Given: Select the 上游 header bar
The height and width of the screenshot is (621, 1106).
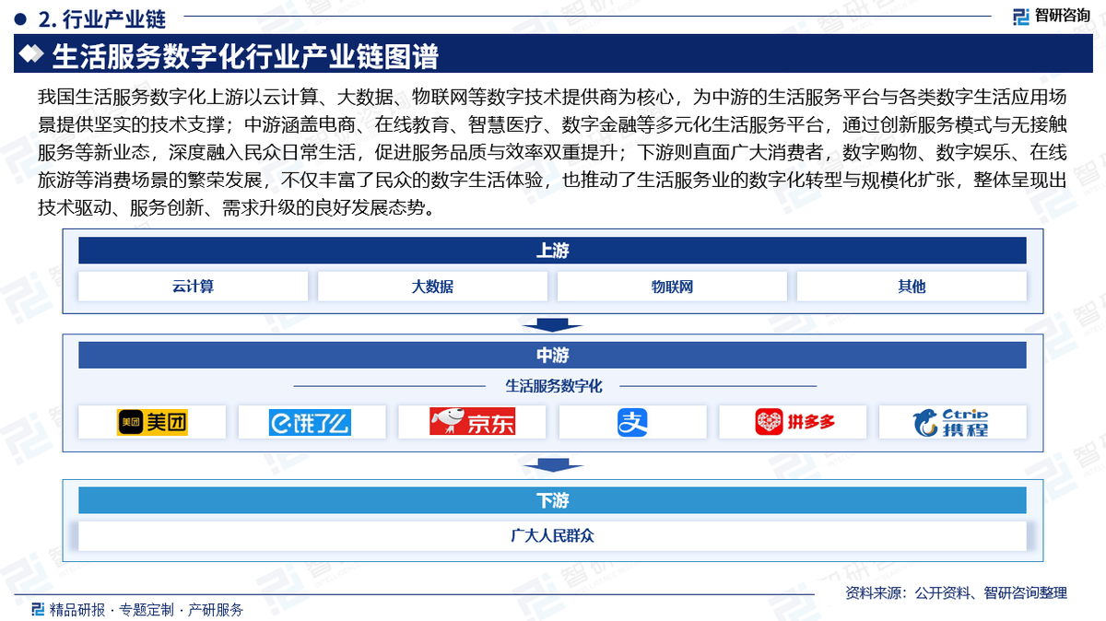Looking at the screenshot, I should click(x=552, y=251).
